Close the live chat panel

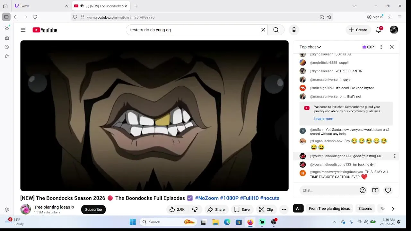coord(392,47)
